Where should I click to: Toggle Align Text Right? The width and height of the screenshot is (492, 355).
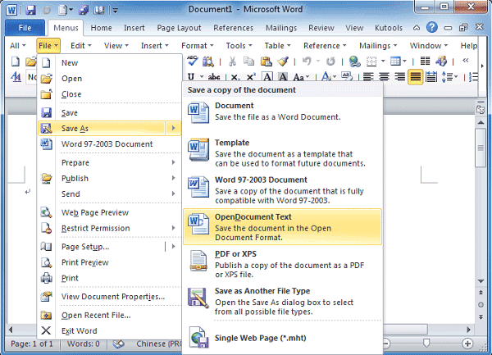coord(400,77)
